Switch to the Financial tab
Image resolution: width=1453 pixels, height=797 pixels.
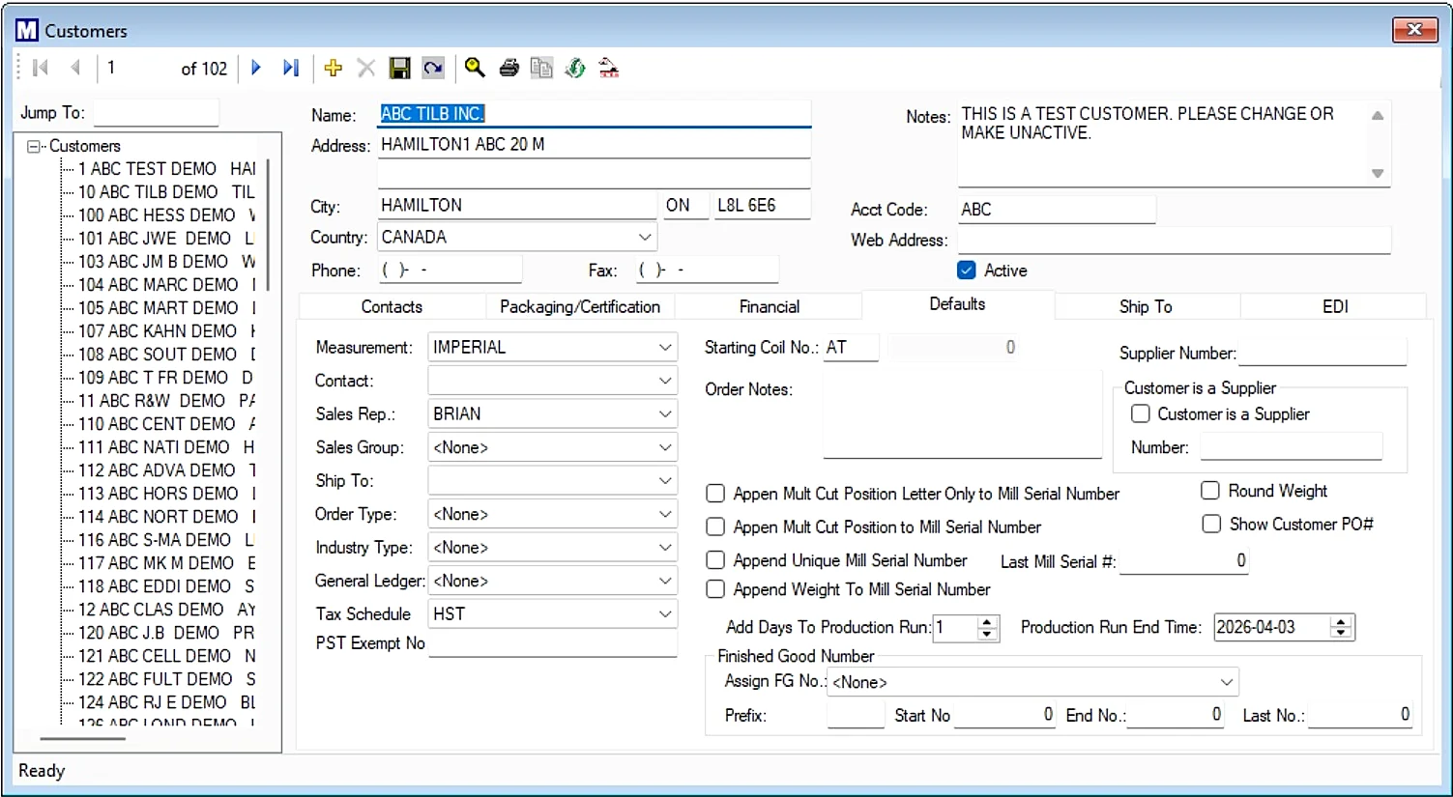click(768, 306)
